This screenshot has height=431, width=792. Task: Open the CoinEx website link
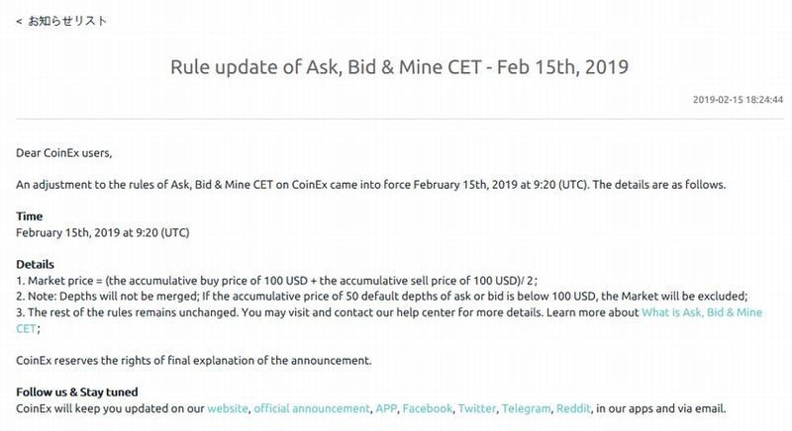point(227,408)
